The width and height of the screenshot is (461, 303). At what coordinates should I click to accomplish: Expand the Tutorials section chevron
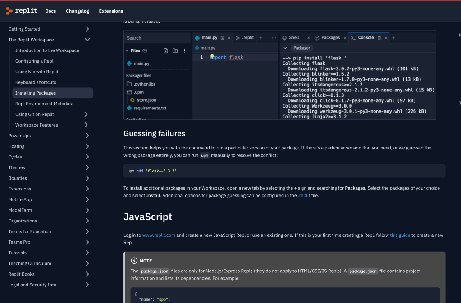pyautogui.click(x=87, y=253)
